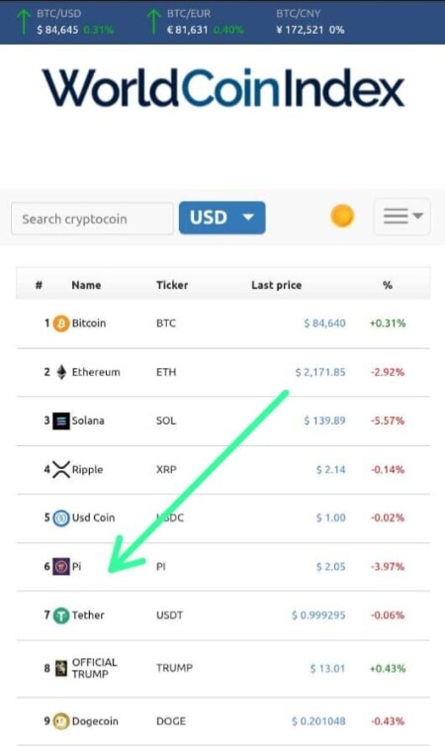Click the OFFICIAL TRUMP coin icon
The image size is (445, 748).
coord(61,668)
